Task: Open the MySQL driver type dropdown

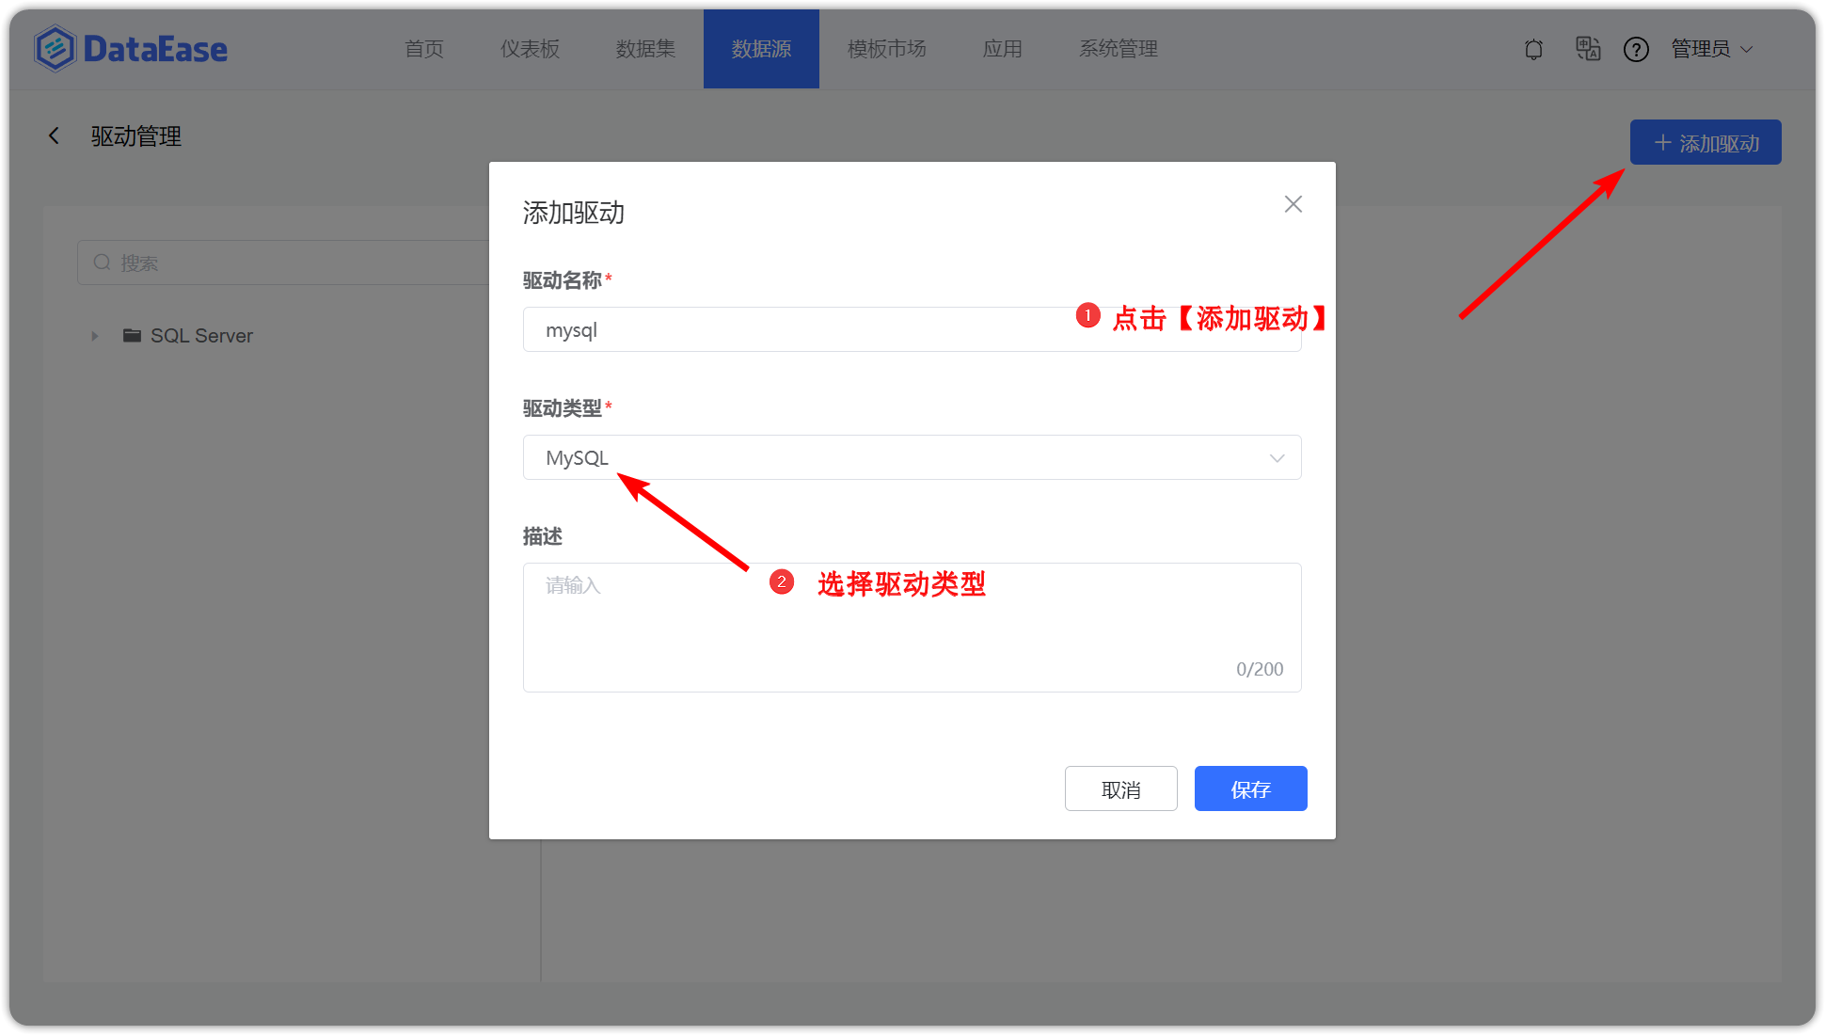Action: 1277,458
